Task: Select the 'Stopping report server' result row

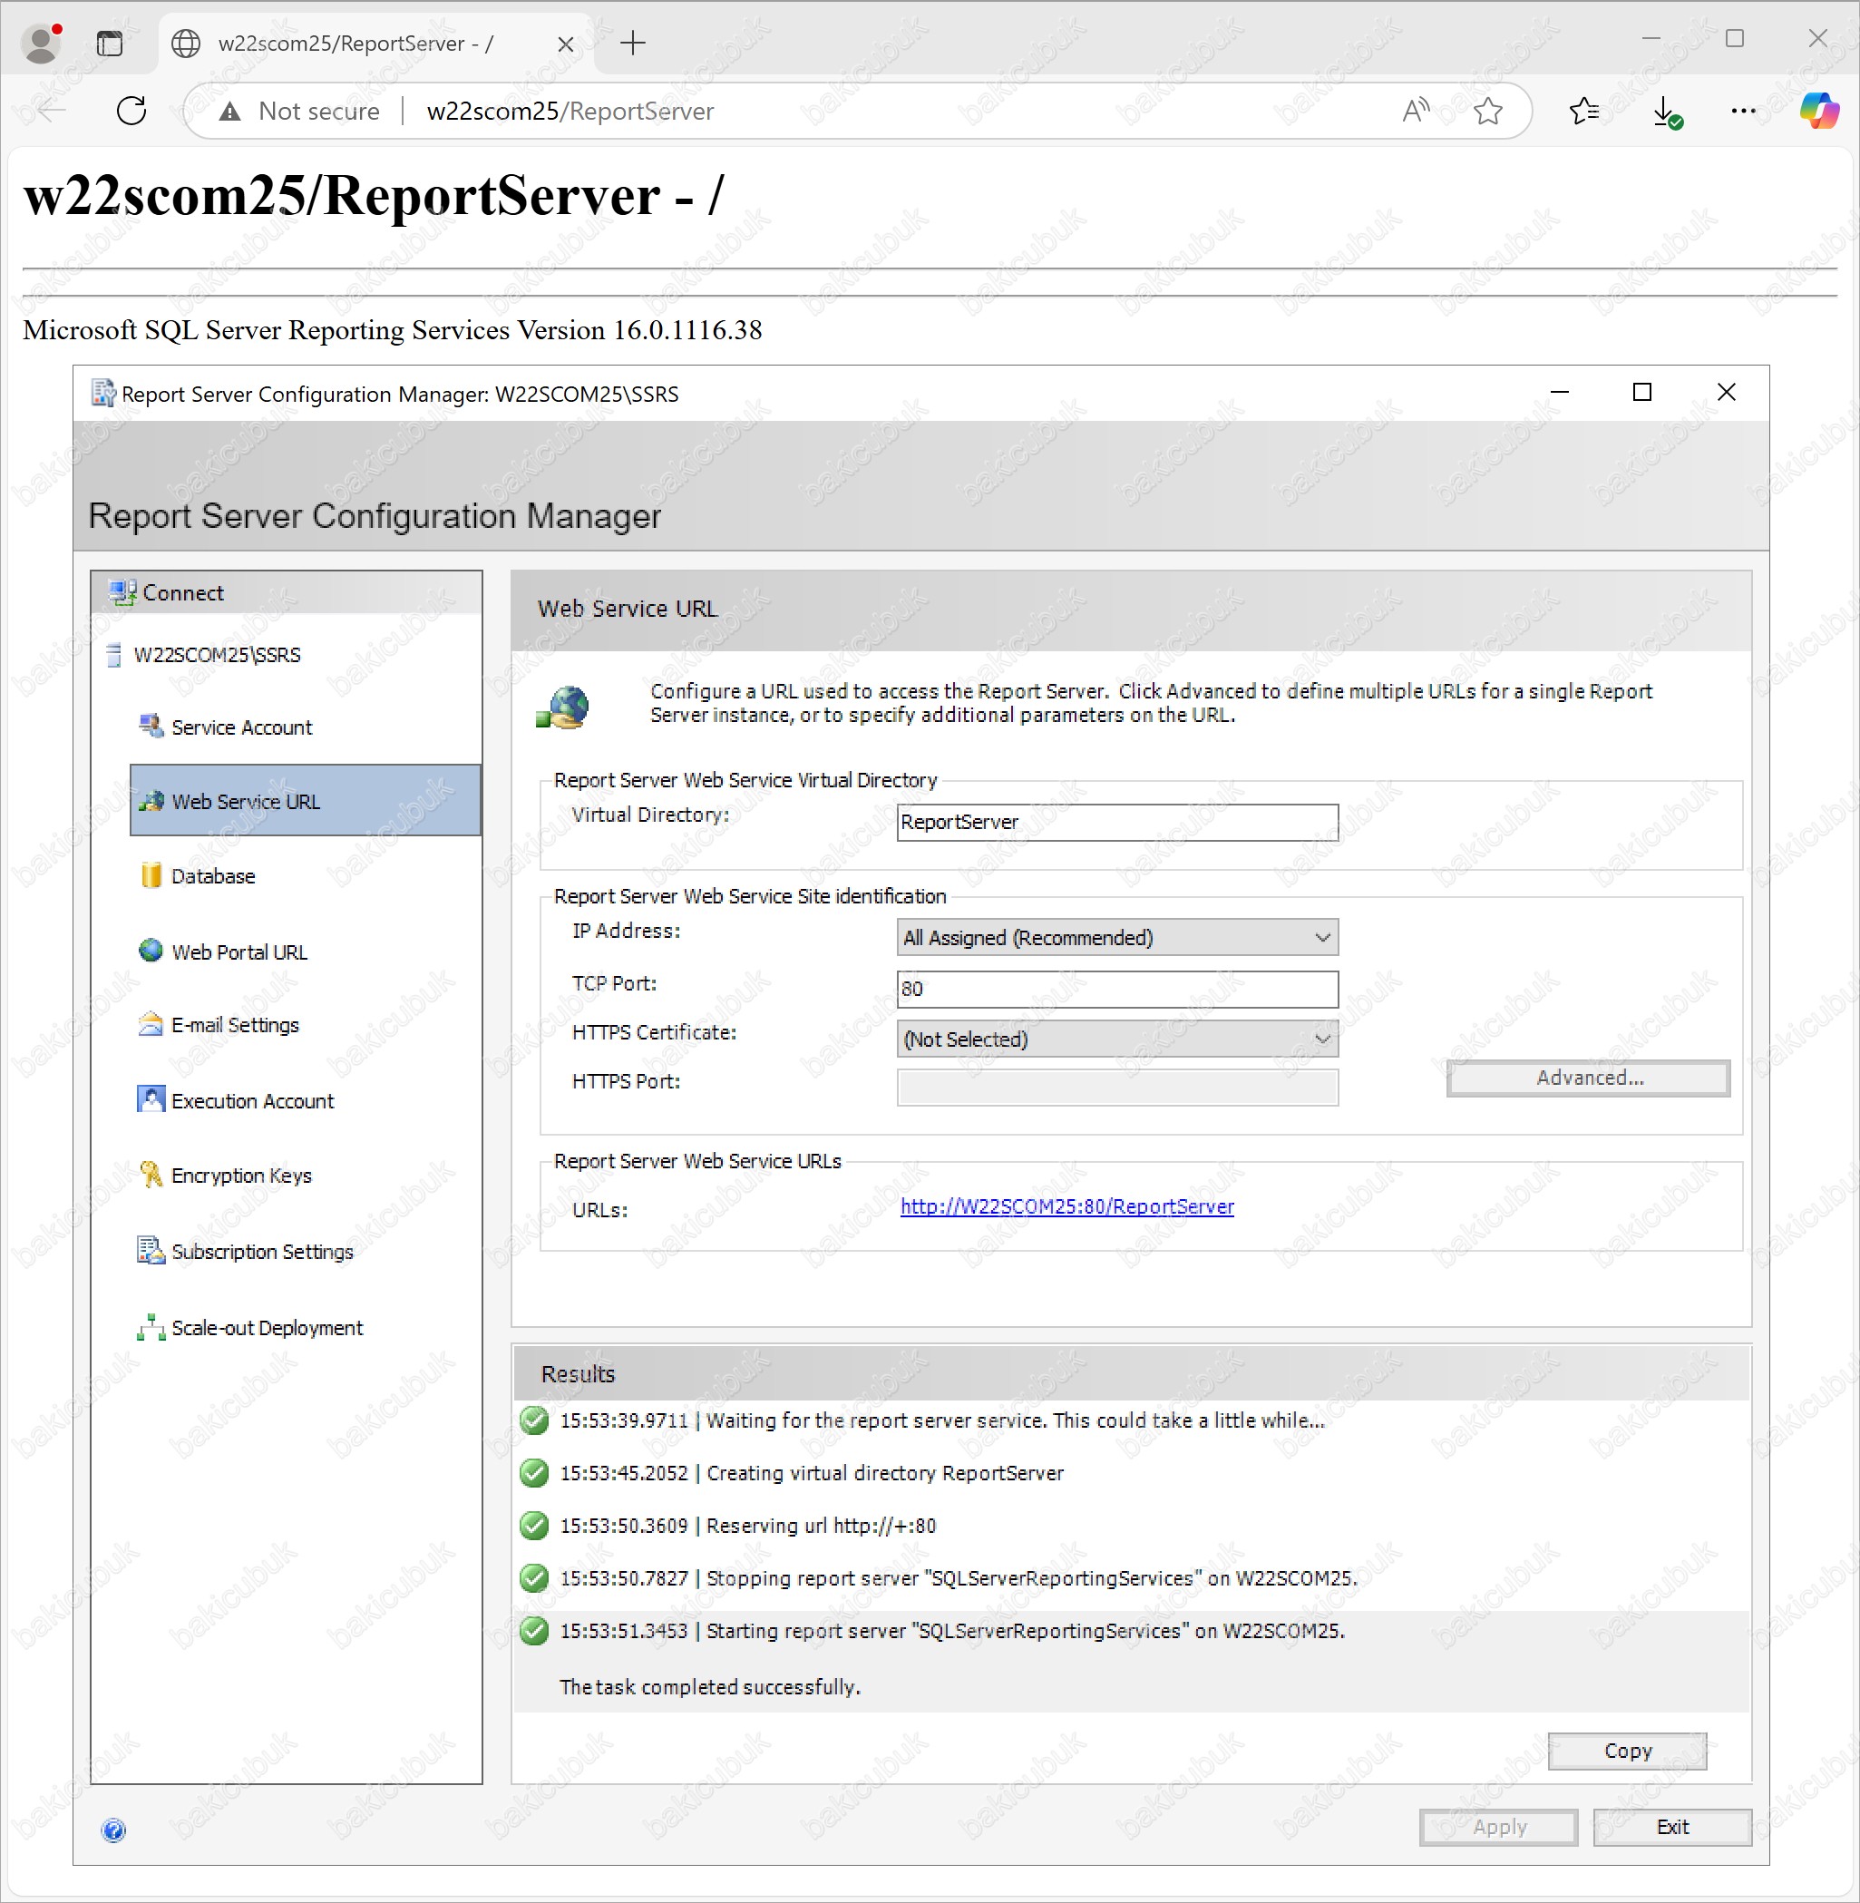Action: point(1131,1577)
